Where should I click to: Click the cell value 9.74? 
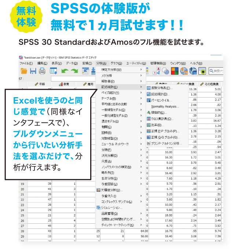218,231
